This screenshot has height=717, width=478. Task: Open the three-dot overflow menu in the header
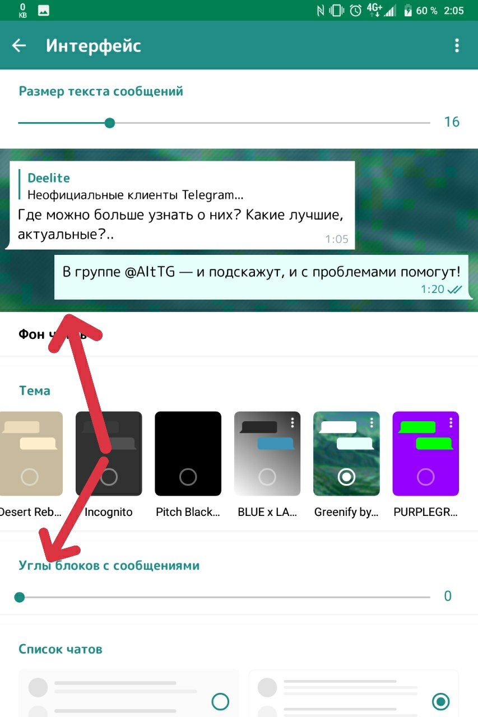[x=457, y=45]
